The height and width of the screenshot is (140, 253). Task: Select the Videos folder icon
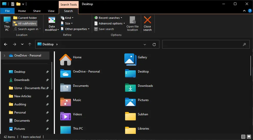click(66, 116)
